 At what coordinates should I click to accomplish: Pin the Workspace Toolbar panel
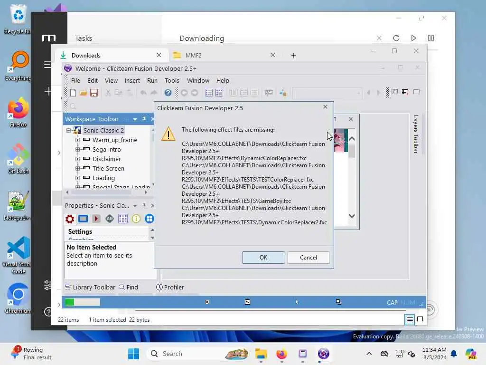[144, 119]
